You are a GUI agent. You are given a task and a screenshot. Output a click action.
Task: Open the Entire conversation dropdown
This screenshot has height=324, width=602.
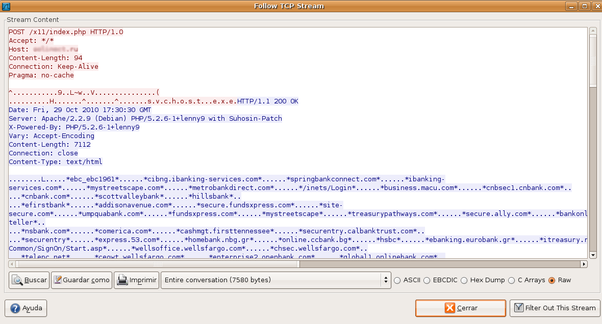pos(275,280)
